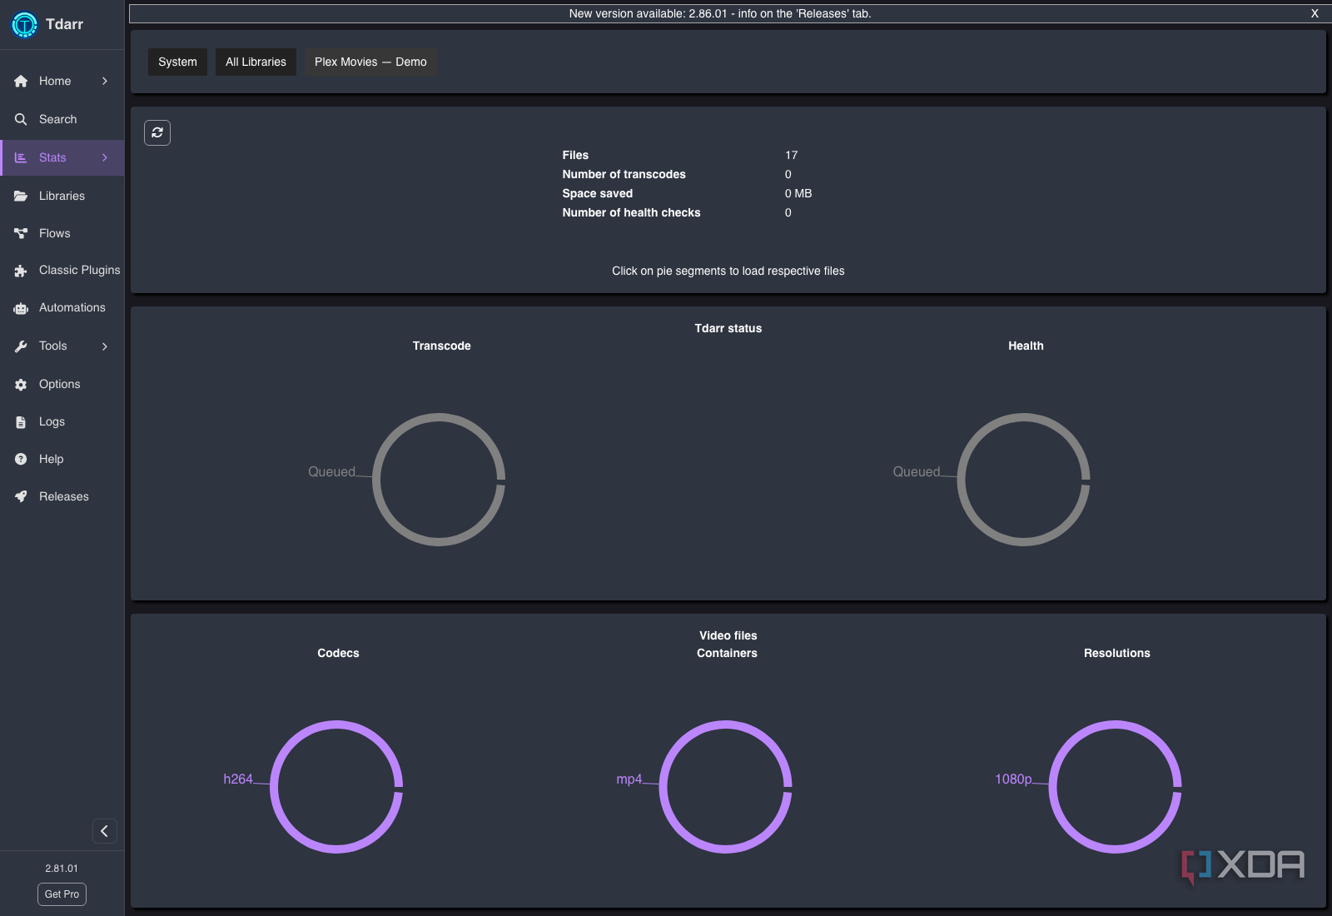Click the 0 MB space saved value
The width and height of the screenshot is (1332, 916).
(x=798, y=194)
